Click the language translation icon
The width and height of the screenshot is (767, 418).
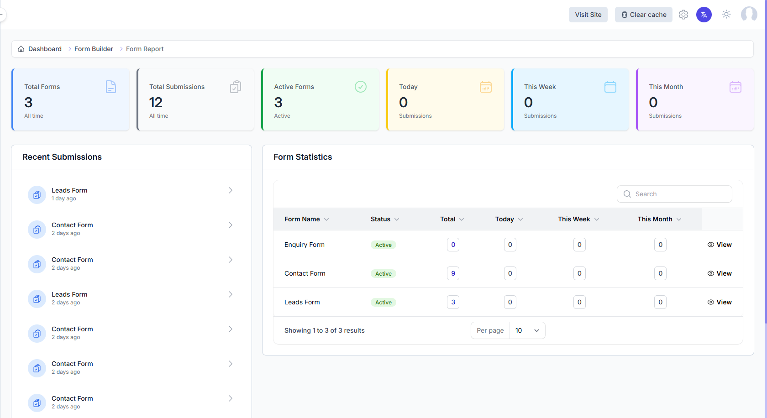(x=704, y=15)
